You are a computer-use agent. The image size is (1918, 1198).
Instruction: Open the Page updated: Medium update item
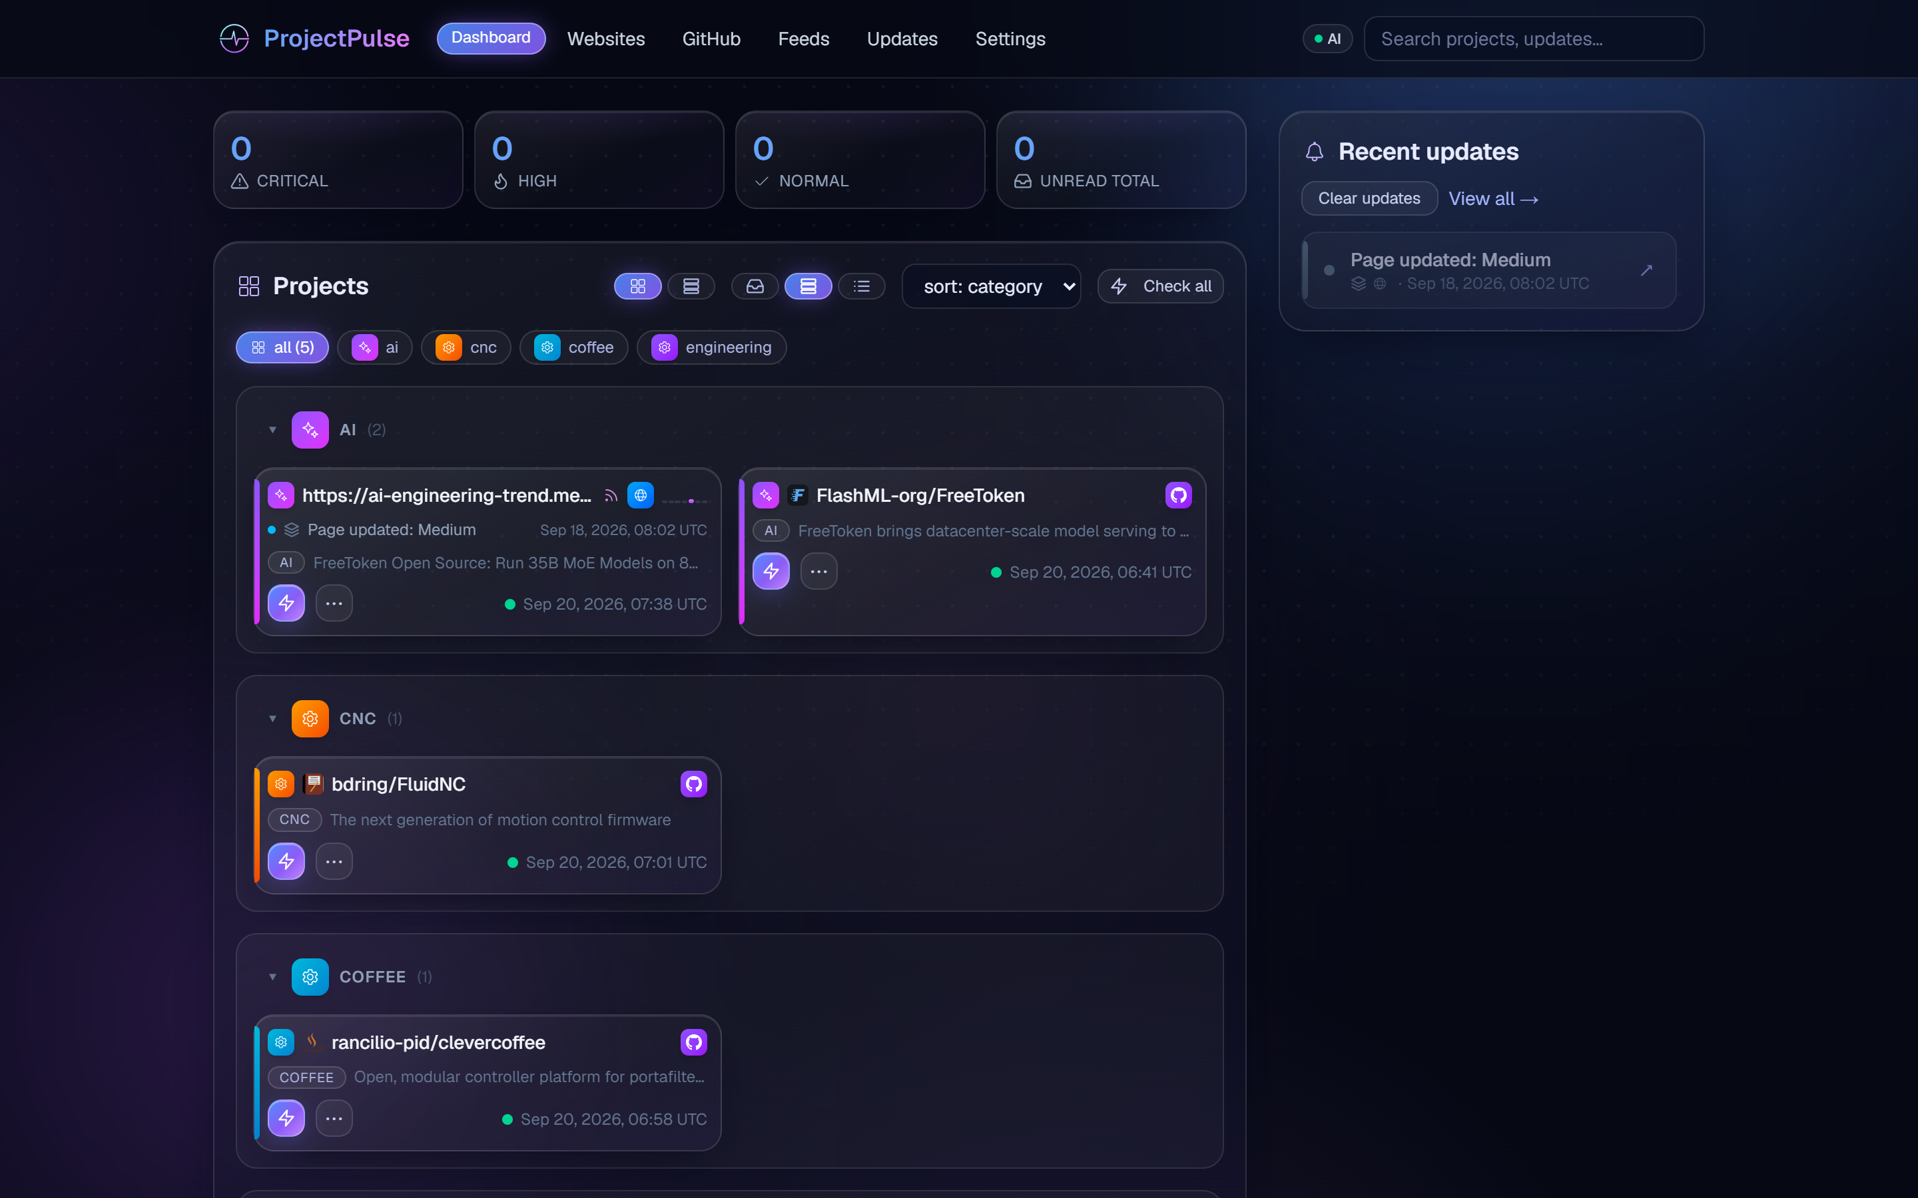tap(1489, 270)
